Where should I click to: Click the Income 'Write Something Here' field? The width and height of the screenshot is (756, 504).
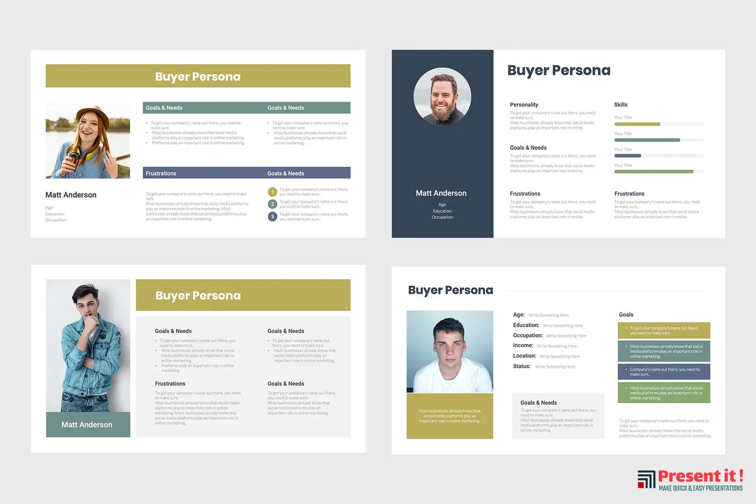[557, 346]
